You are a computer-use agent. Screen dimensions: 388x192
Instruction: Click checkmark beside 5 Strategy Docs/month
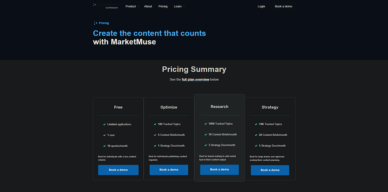coord(256,146)
